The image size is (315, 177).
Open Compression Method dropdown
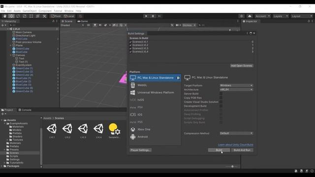[236, 133]
